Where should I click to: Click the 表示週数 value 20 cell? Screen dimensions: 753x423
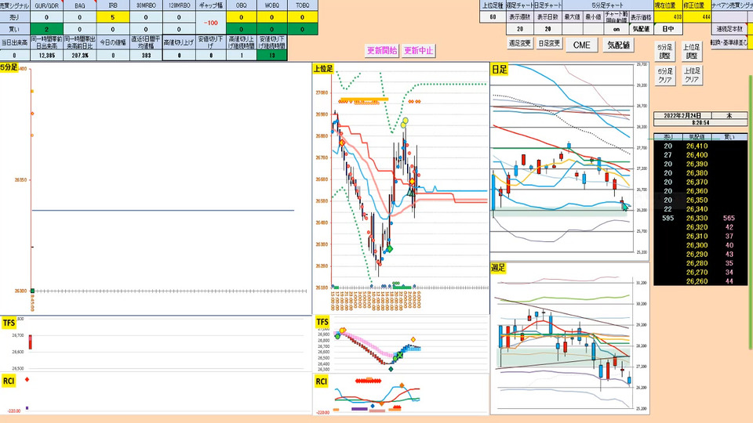(x=519, y=29)
